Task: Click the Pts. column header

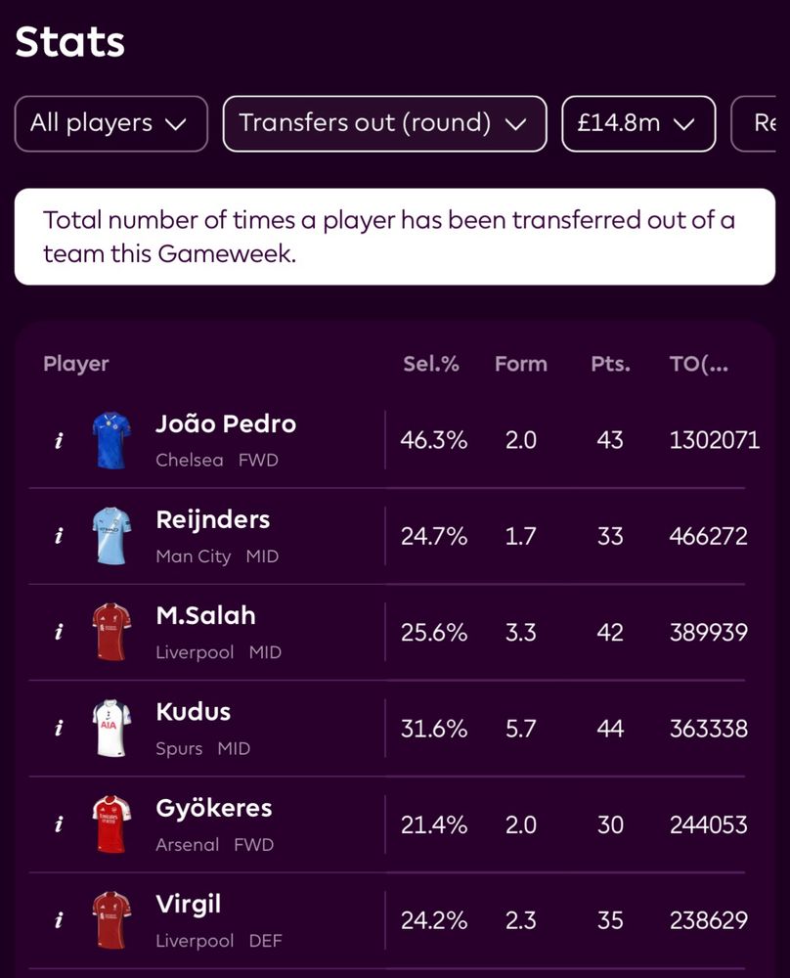Action: tap(610, 364)
